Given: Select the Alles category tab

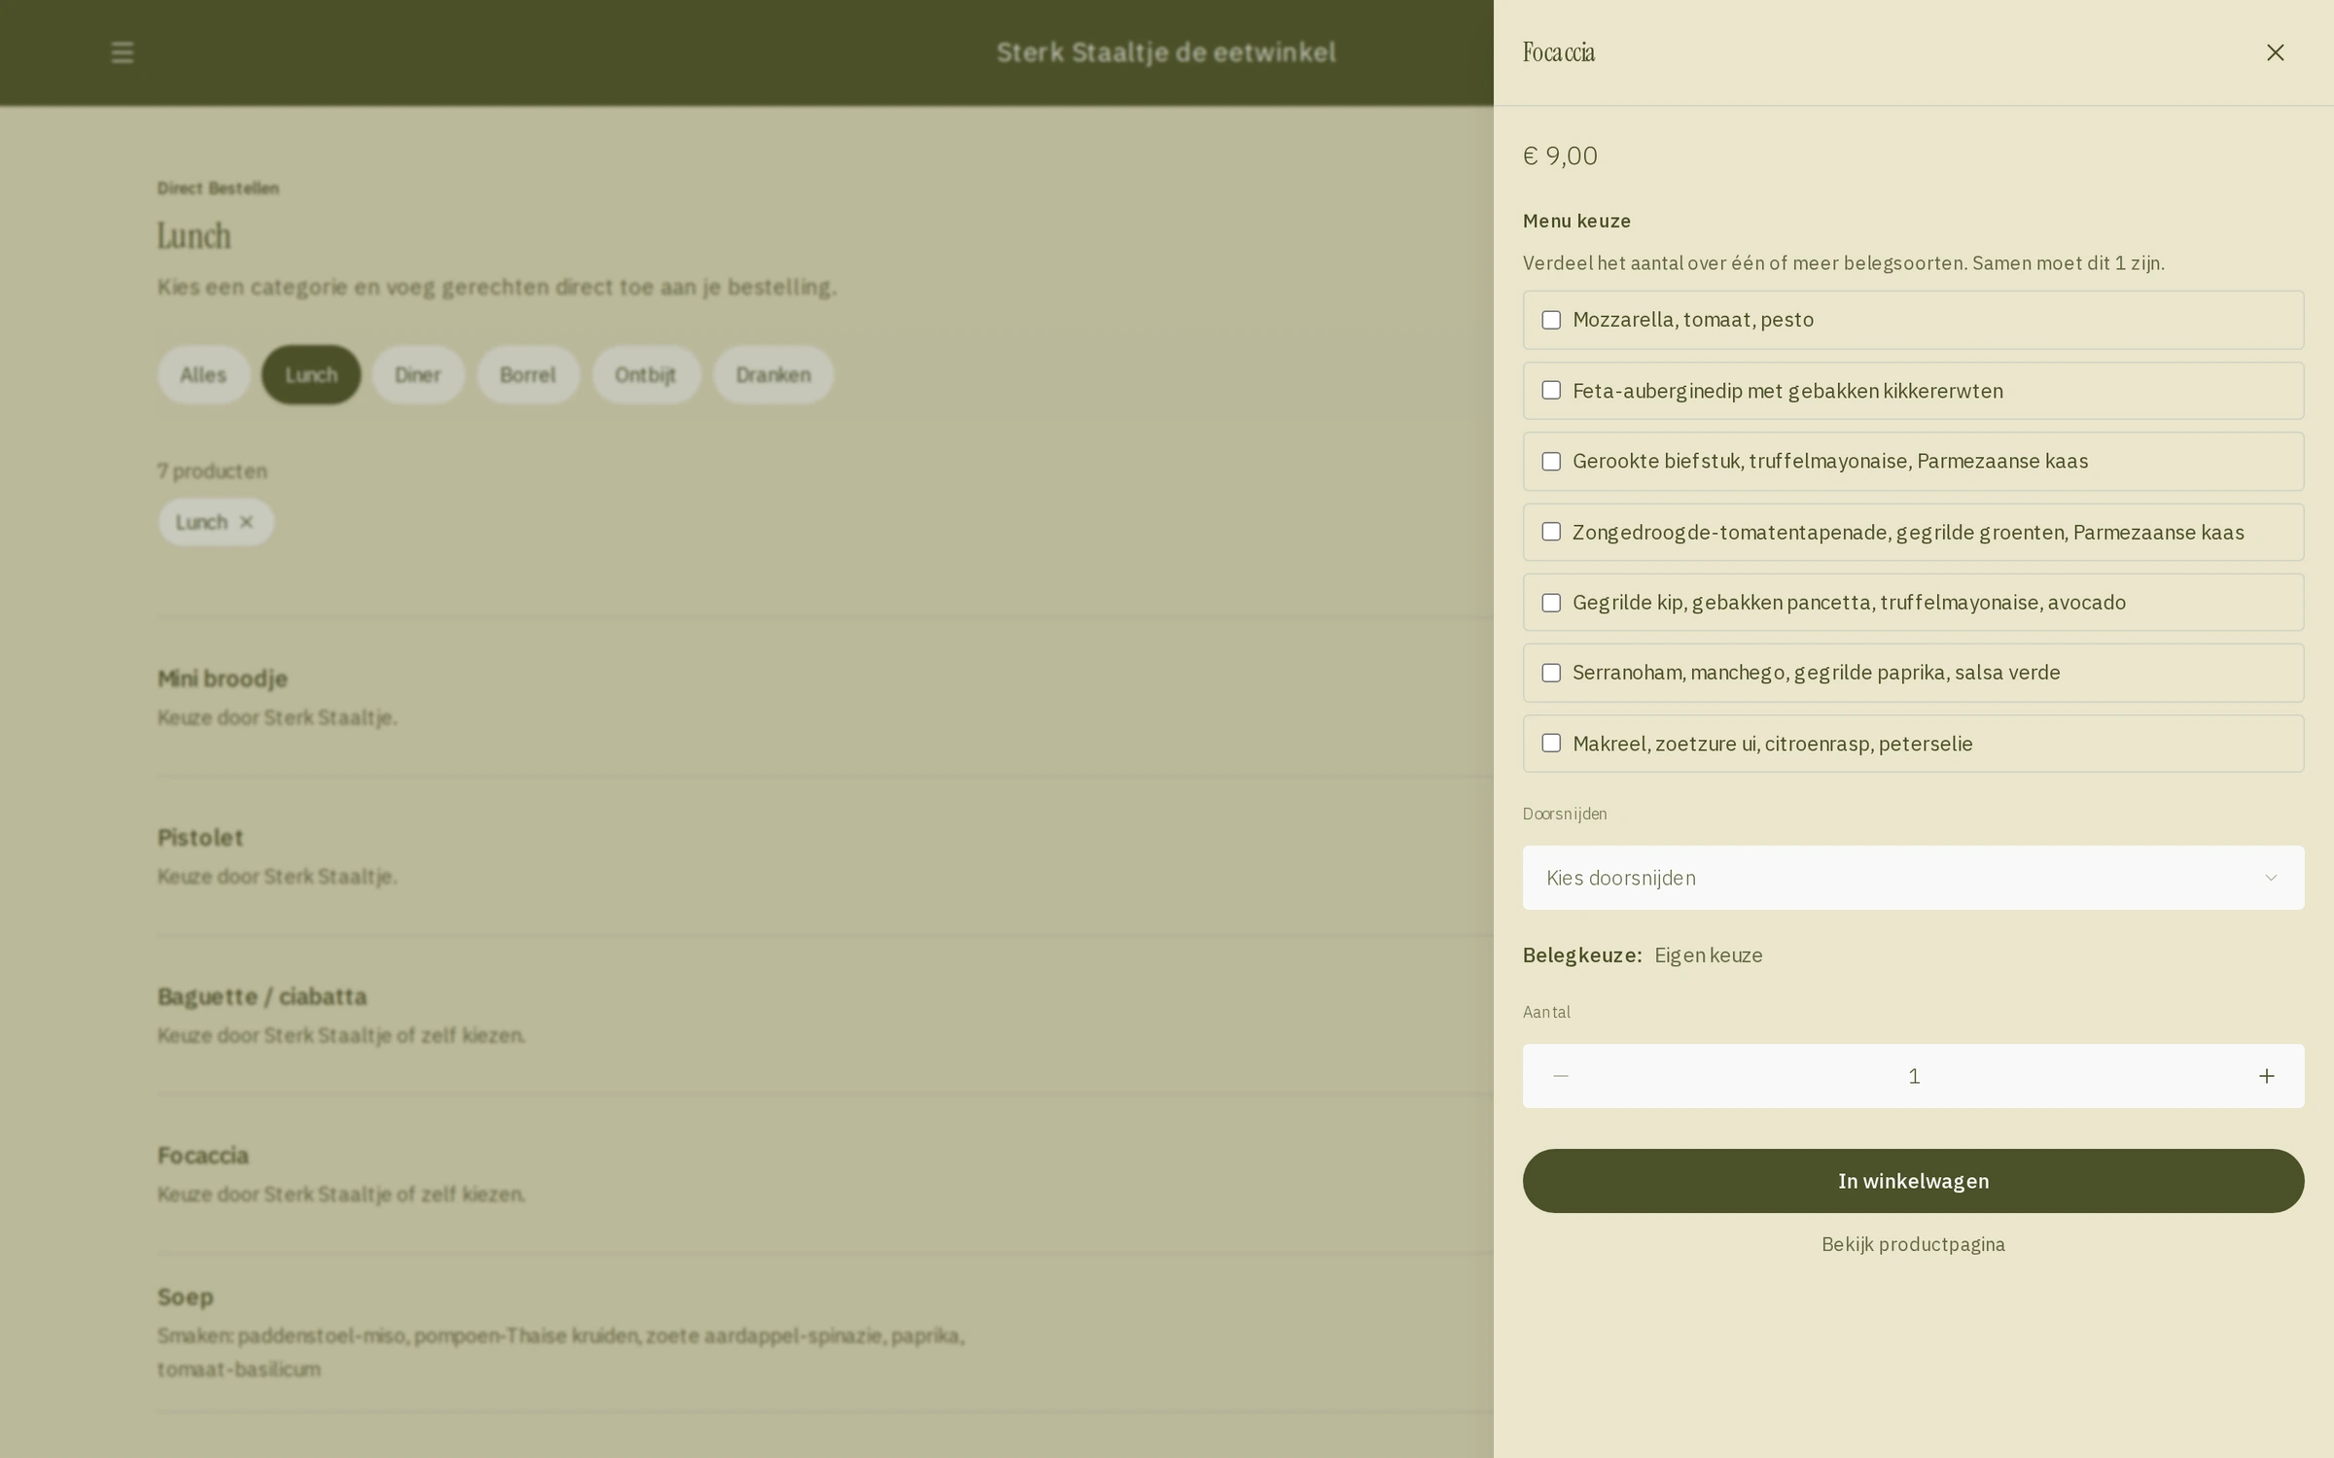Looking at the screenshot, I should pos(203,375).
